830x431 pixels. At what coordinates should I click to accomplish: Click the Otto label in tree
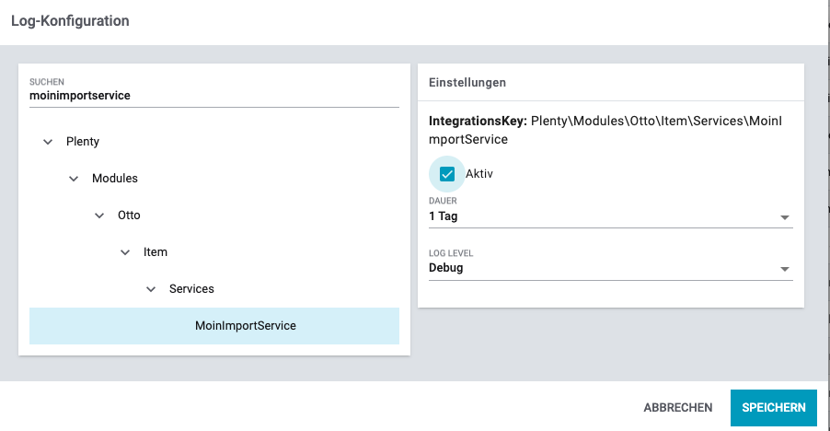129,215
